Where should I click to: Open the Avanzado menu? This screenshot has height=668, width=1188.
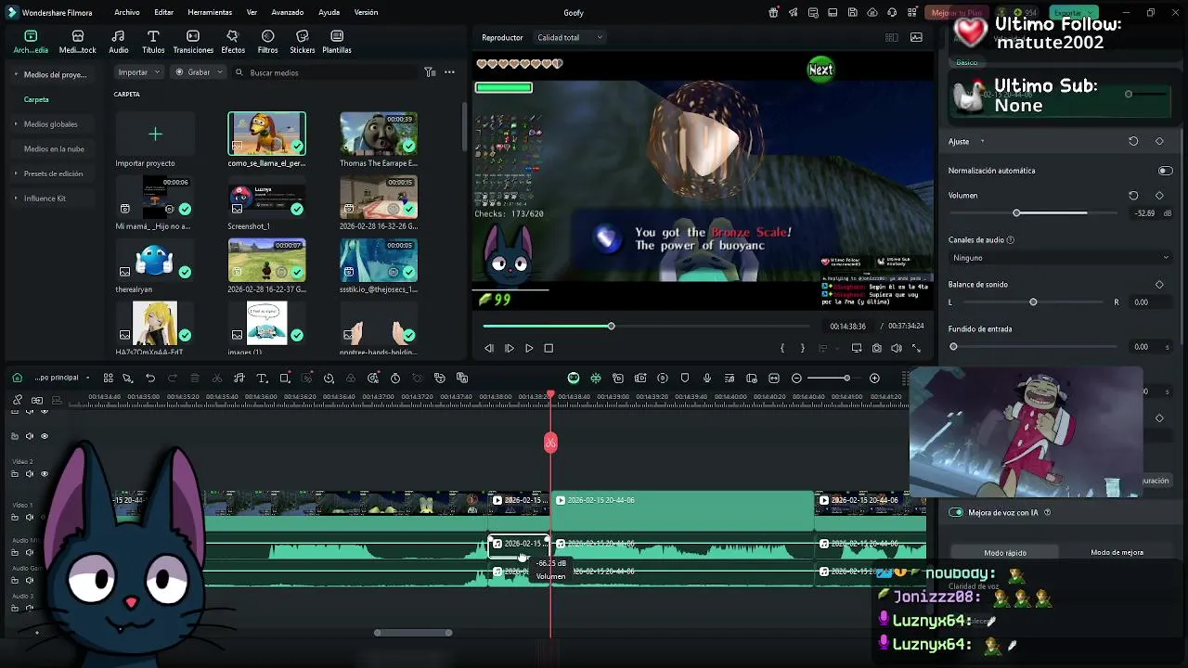click(x=287, y=12)
